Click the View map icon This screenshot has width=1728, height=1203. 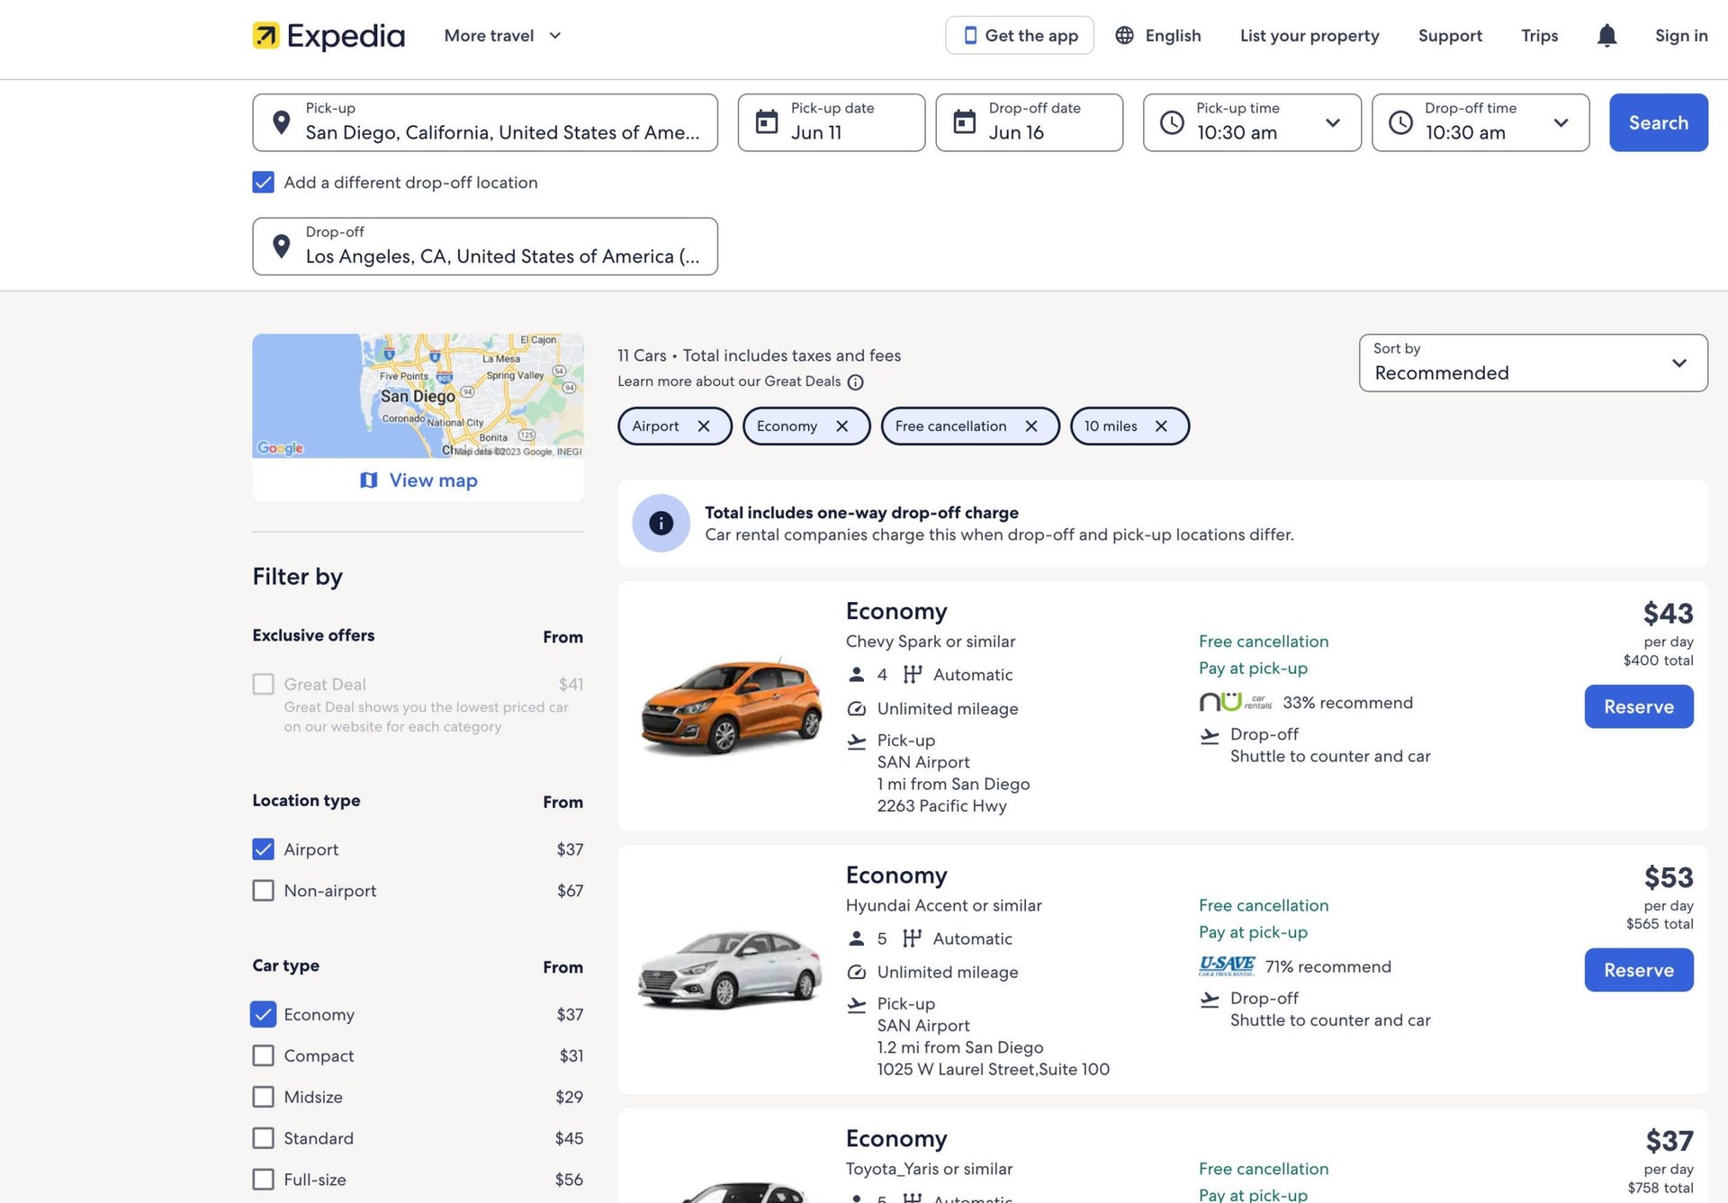coord(369,480)
